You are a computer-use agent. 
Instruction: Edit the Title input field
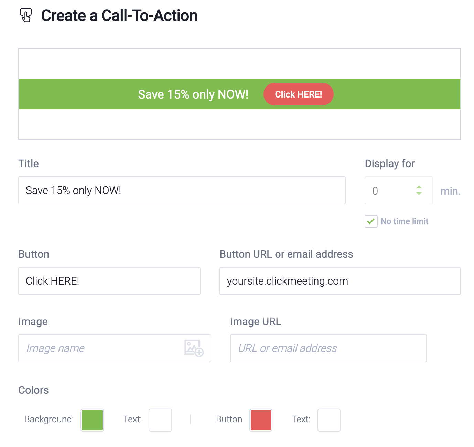182,191
